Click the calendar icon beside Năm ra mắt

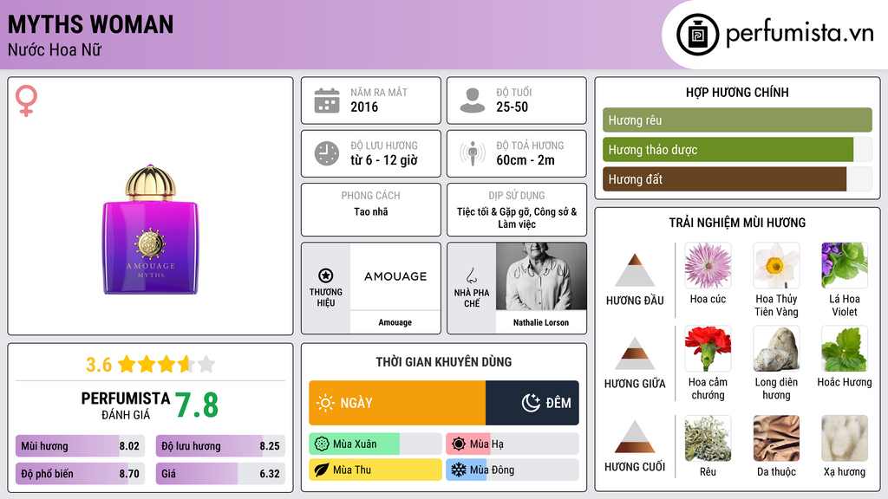coord(327,100)
